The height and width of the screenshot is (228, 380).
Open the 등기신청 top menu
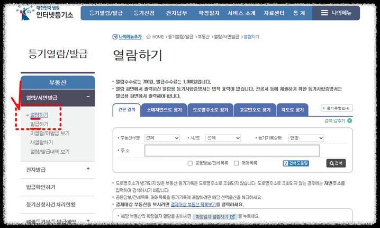point(144,13)
